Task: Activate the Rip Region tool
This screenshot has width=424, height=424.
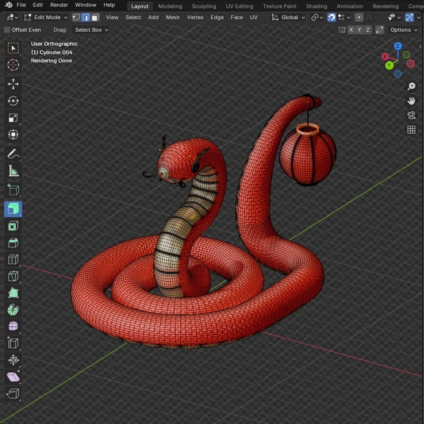Action: tap(13, 394)
